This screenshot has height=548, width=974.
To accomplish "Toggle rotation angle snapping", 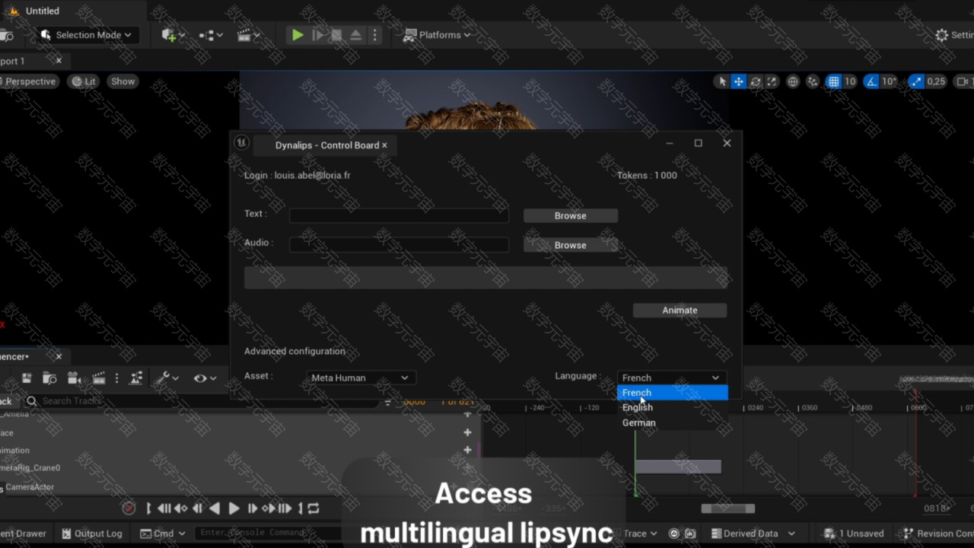I will pyautogui.click(x=871, y=81).
